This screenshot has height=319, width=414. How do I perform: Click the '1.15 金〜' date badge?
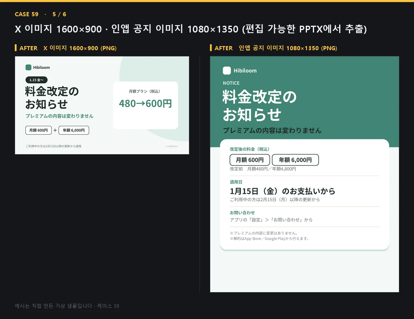[x=36, y=80]
